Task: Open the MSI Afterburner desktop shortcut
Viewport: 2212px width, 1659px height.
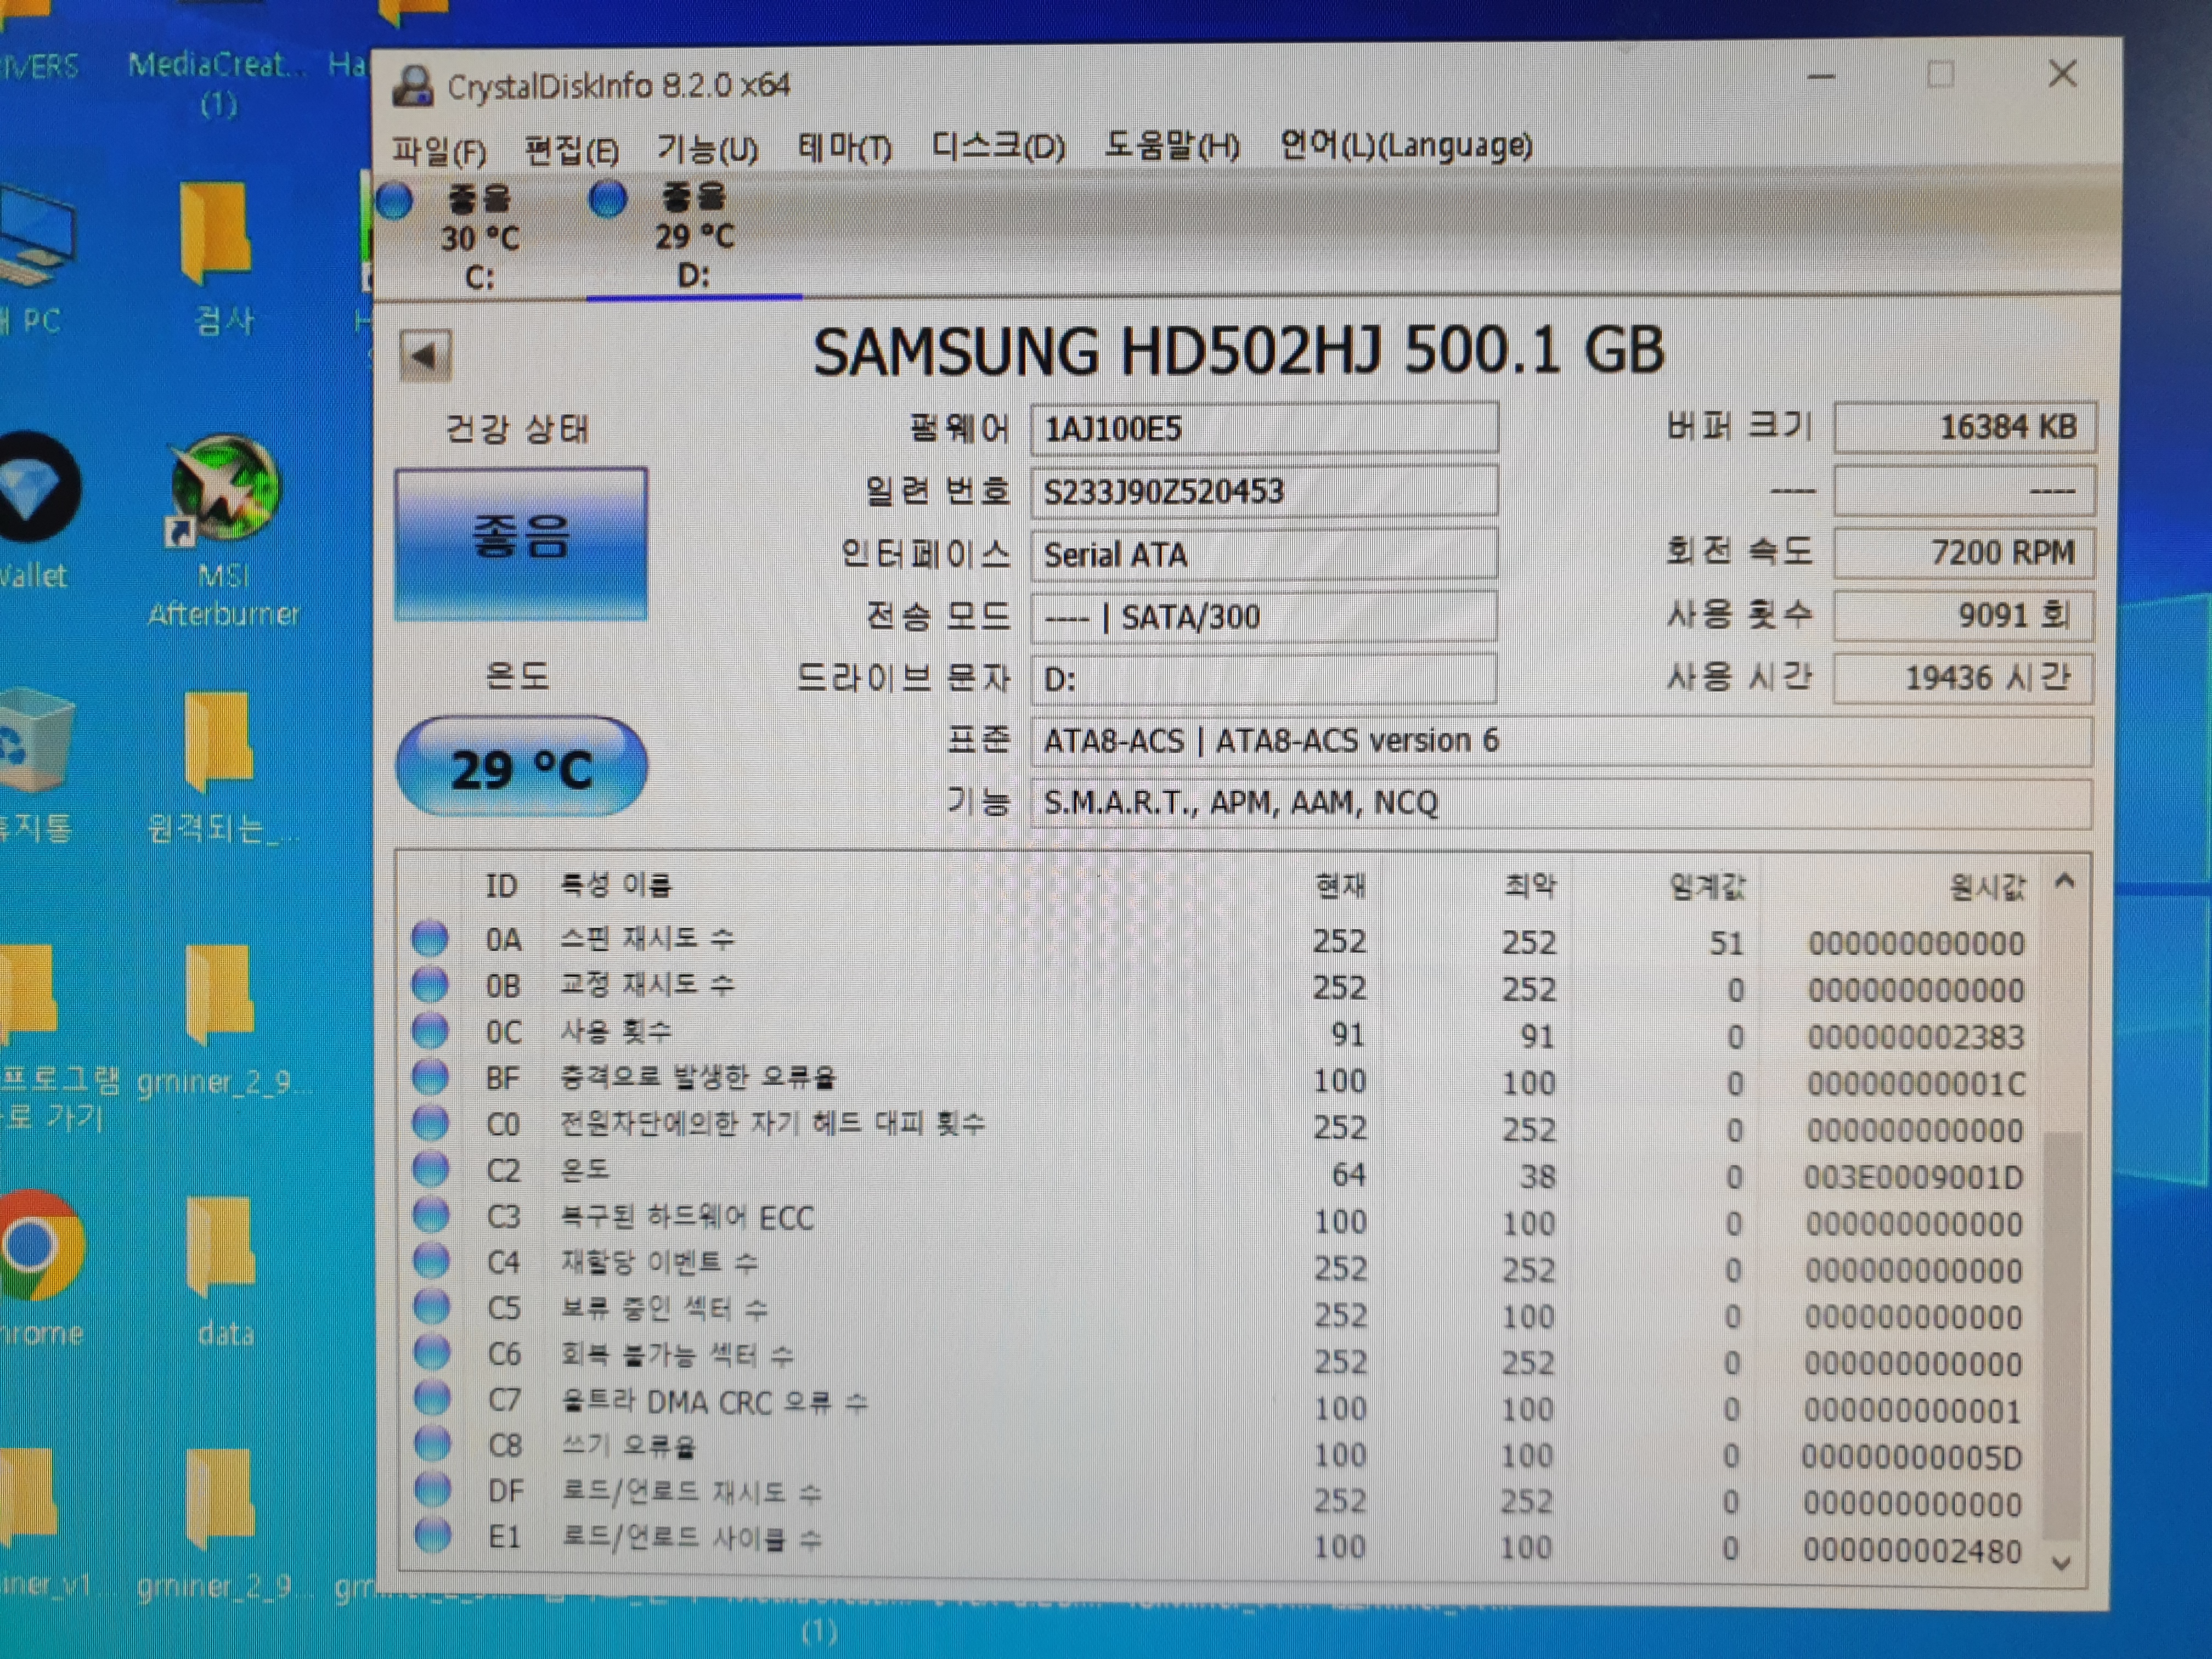Action: [223, 530]
